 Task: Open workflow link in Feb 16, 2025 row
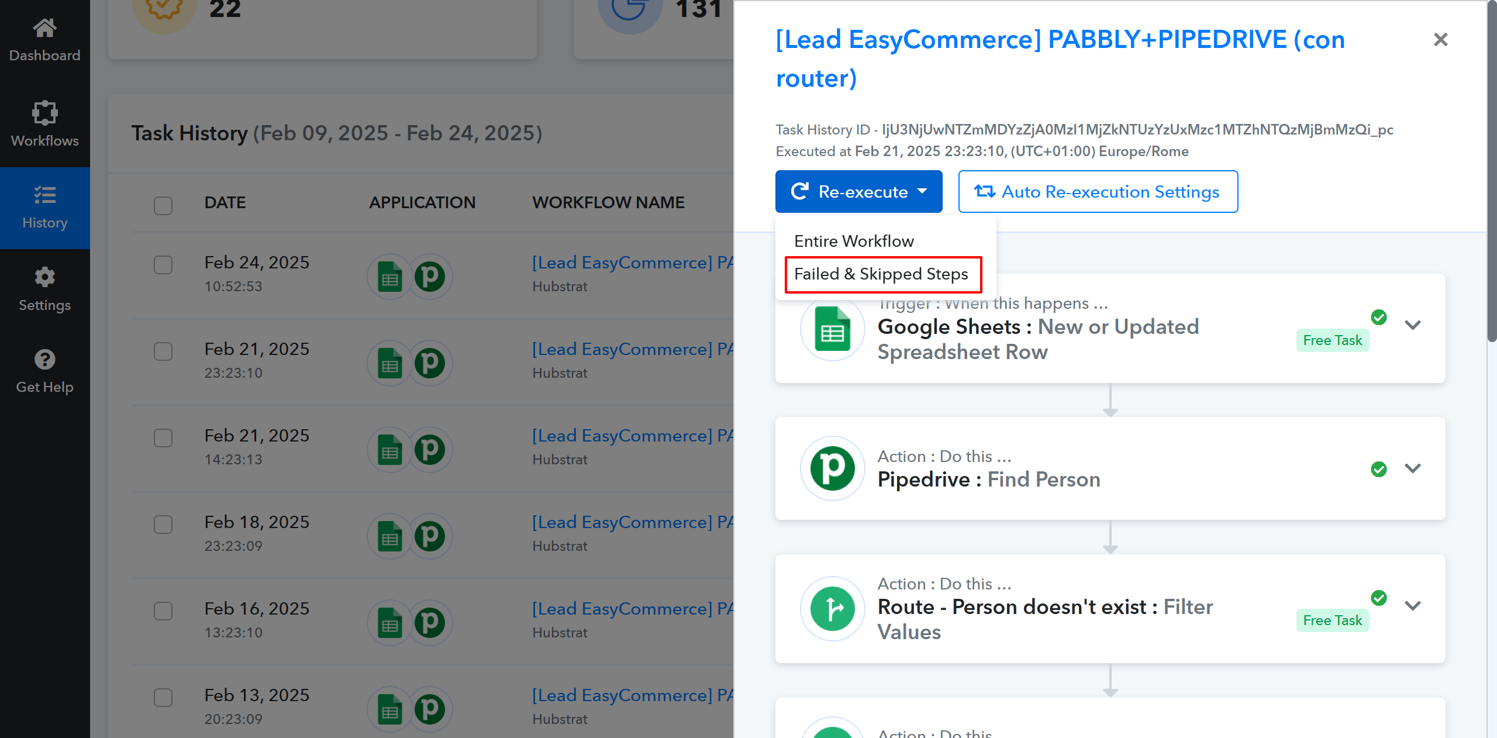pyautogui.click(x=633, y=609)
